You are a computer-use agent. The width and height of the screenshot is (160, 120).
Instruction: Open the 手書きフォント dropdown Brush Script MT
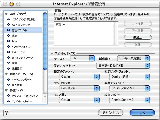pos(130,88)
